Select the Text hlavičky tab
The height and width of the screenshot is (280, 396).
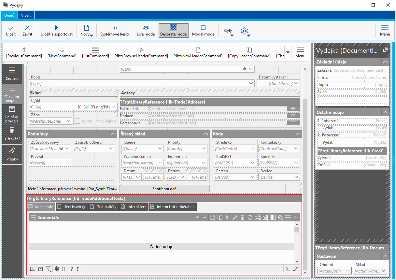72,207
